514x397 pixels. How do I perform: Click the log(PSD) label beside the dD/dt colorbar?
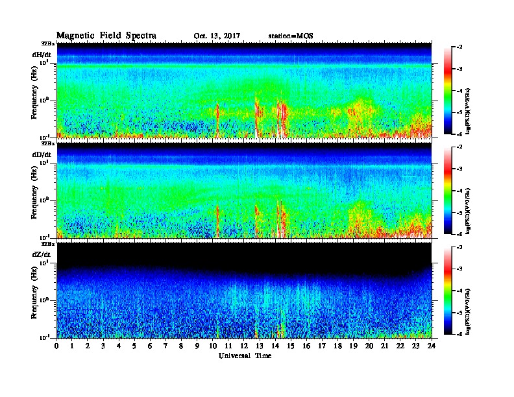[469, 211]
